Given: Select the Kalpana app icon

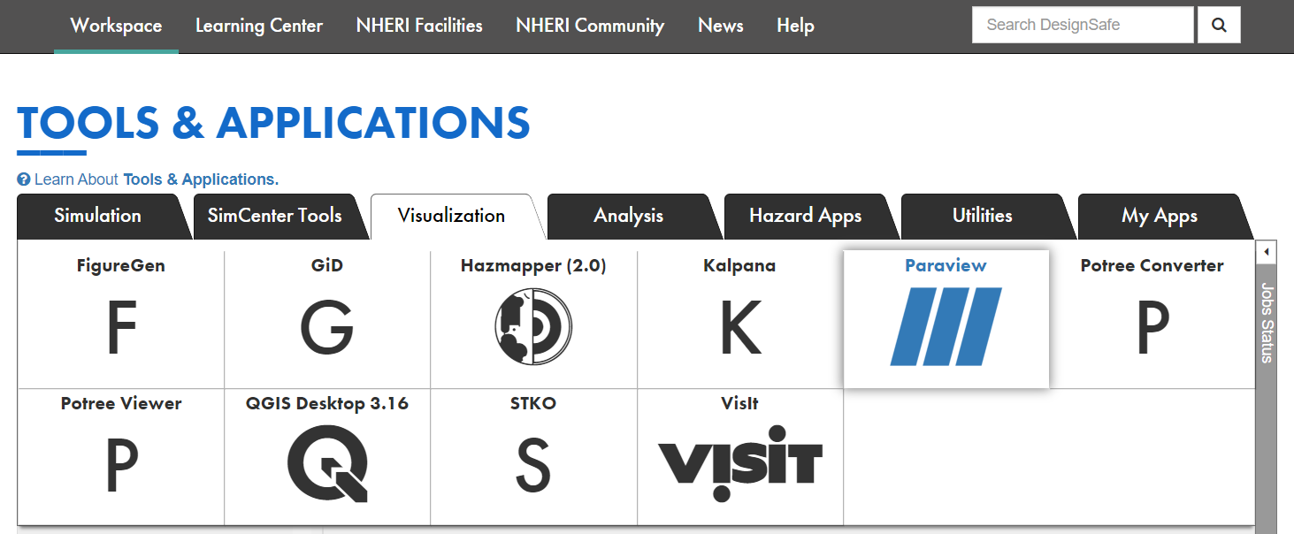Looking at the screenshot, I should (x=740, y=327).
